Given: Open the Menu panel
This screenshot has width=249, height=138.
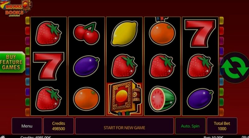Looking at the screenshot, I should pyautogui.click(x=27, y=126).
